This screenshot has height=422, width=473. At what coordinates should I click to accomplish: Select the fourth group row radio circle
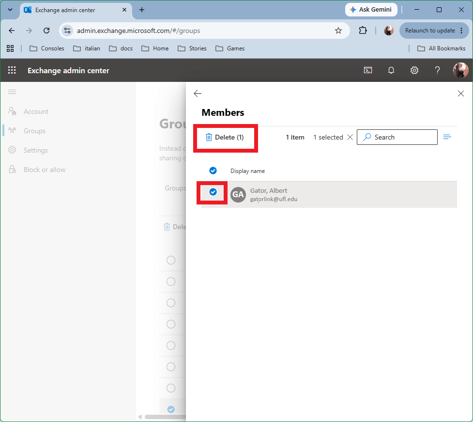click(x=171, y=324)
